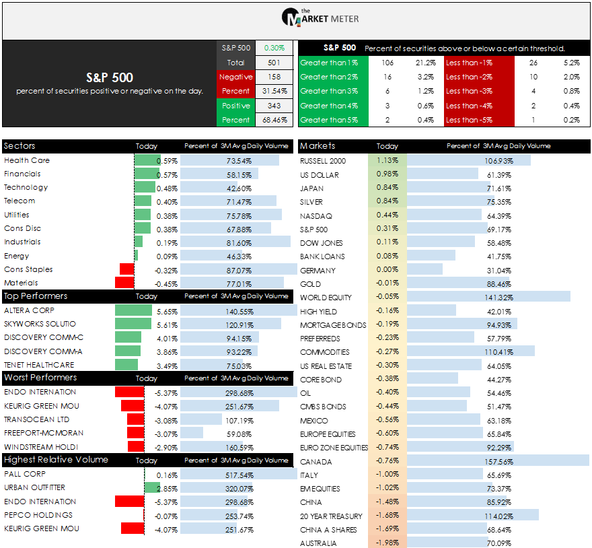Image resolution: width=592 pixels, height=548 pixels.
Task: Click the PREFERREDS label
Action: click(320, 339)
